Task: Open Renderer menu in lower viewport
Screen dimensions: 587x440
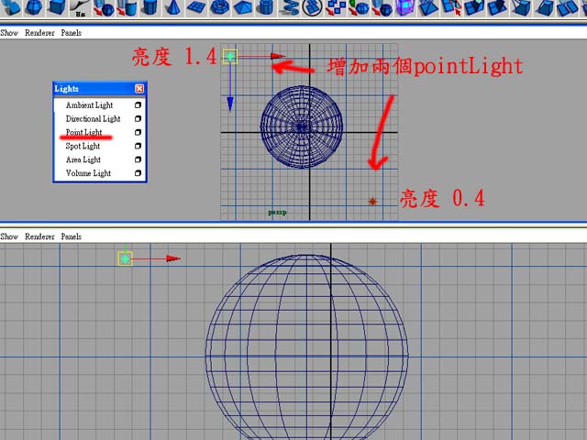Action: [39, 236]
